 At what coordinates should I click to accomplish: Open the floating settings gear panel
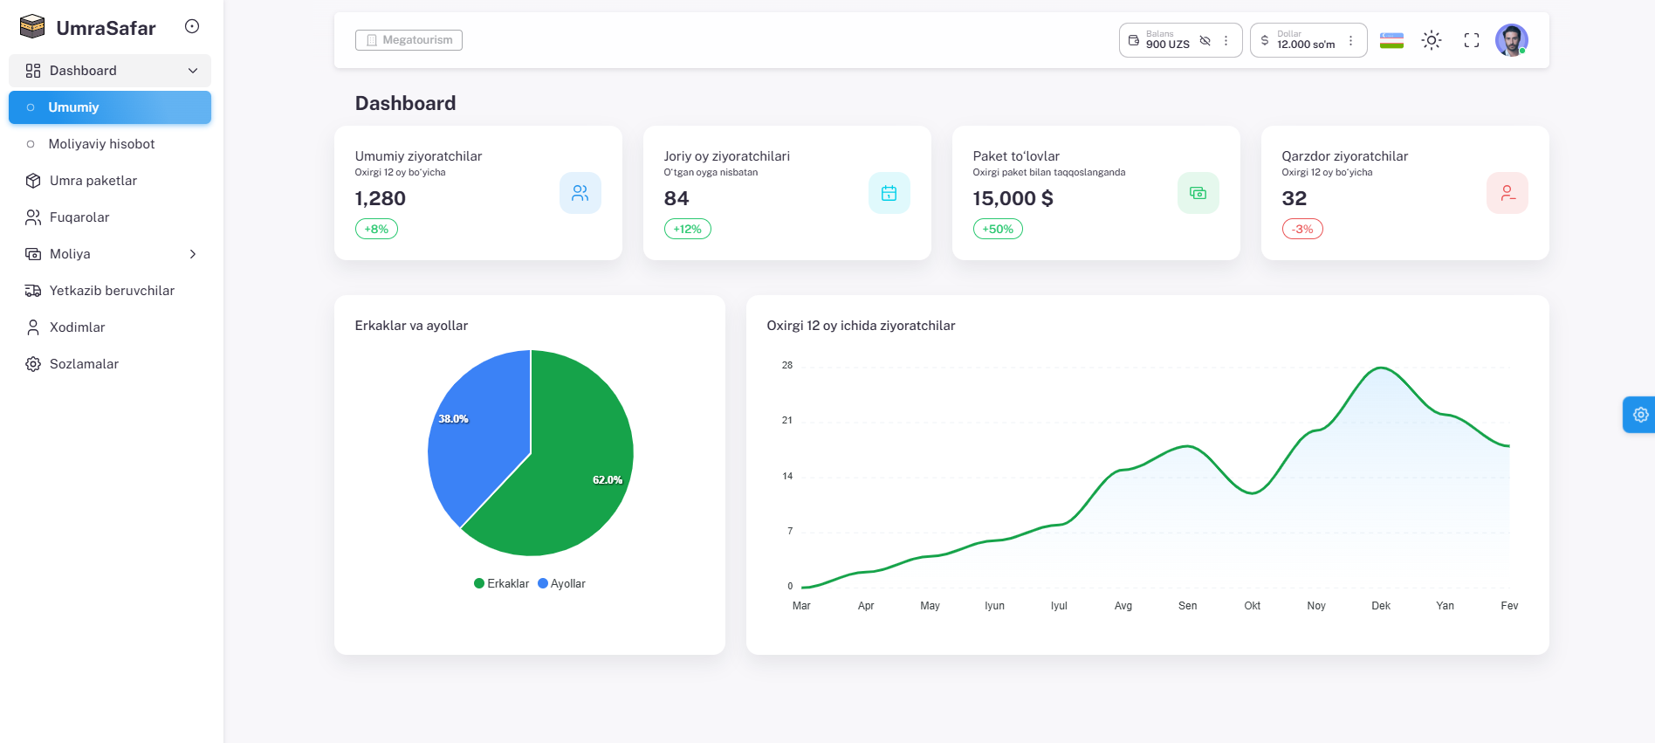tap(1640, 415)
